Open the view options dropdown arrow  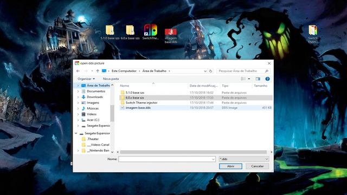click(x=249, y=79)
